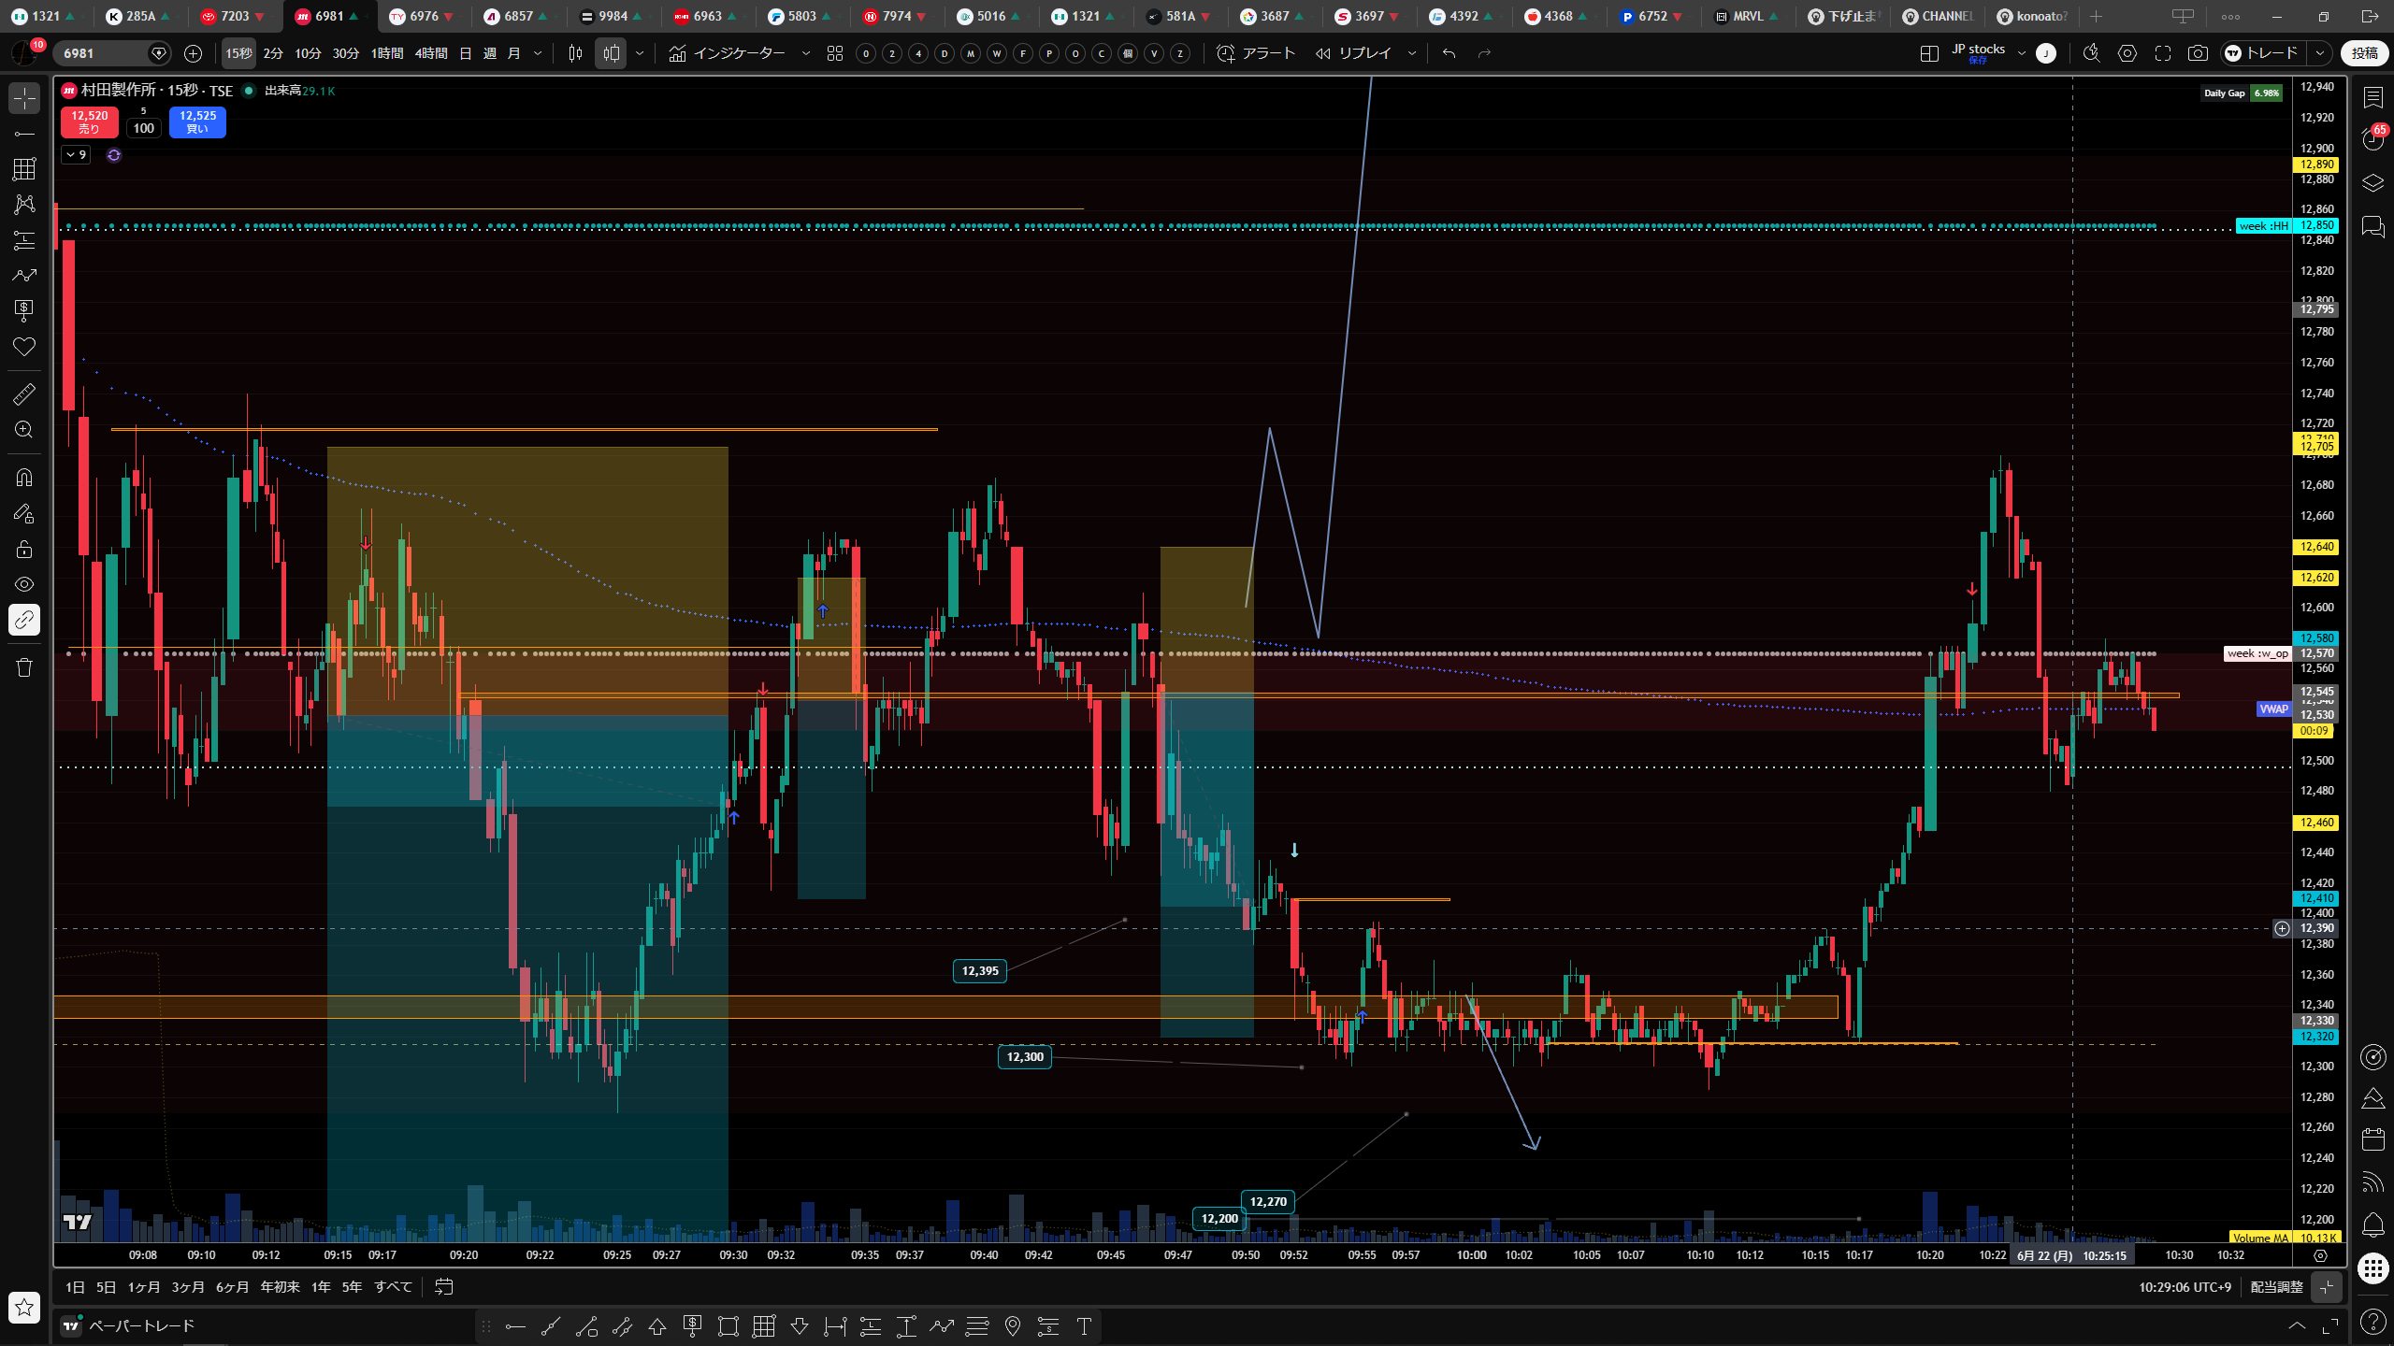Click the 投稿 publish button

click(x=2364, y=53)
